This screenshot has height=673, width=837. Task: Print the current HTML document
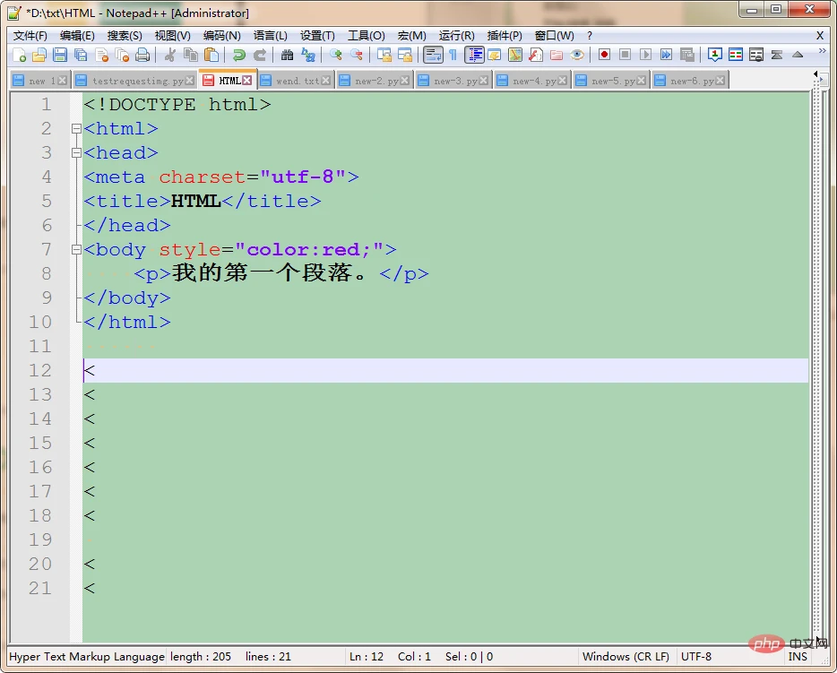pyautogui.click(x=142, y=55)
